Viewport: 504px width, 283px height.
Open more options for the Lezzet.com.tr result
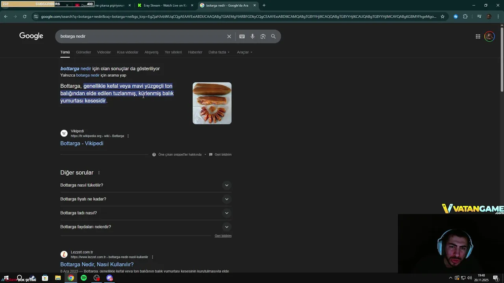click(152, 257)
